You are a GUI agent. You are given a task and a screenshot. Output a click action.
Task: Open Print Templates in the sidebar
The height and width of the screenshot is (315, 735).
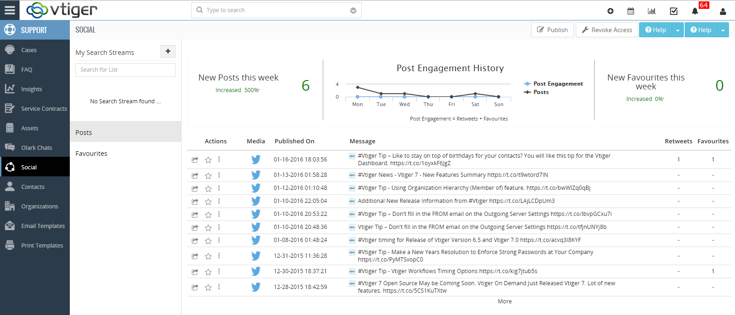click(x=35, y=245)
